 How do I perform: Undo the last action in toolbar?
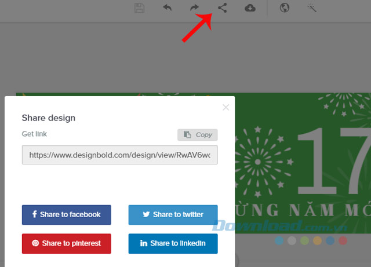point(168,8)
